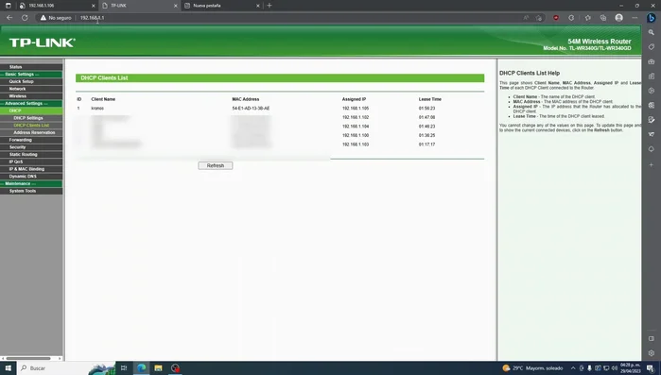Screen dimensions: 661x375
Task: Open the Favorites list icon
Action: 587,18
